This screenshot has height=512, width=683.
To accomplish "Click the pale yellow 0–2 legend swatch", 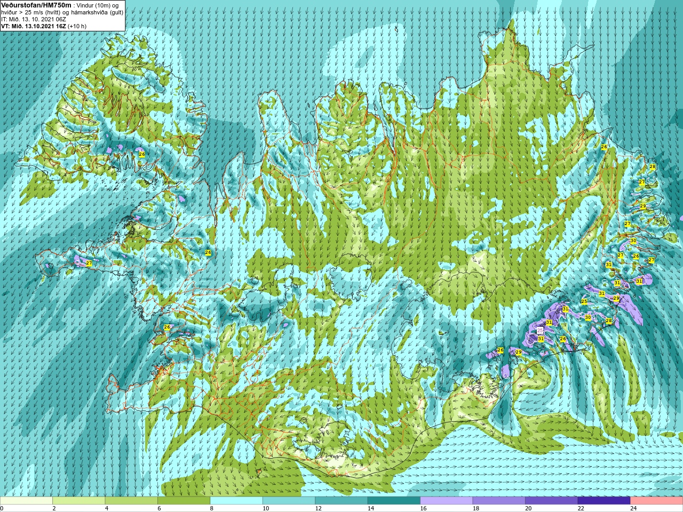I will point(26,501).
